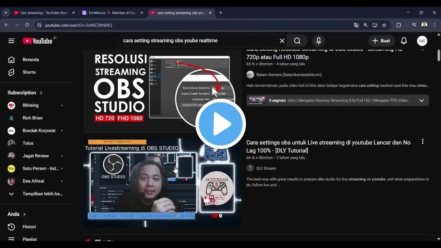The height and width of the screenshot is (248, 441).
Task: Click the Buat create button
Action: pos(381,41)
